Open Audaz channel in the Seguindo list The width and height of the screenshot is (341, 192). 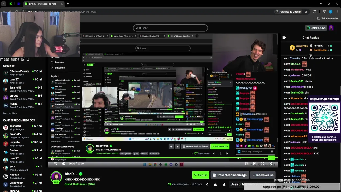[x=23, y=105]
